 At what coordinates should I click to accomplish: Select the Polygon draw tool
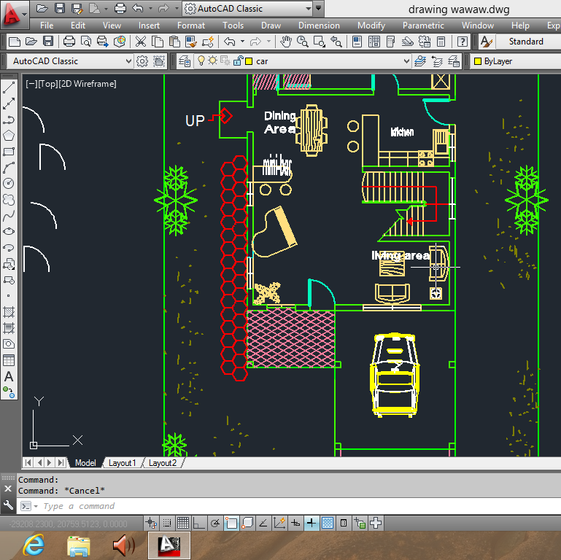(9, 136)
